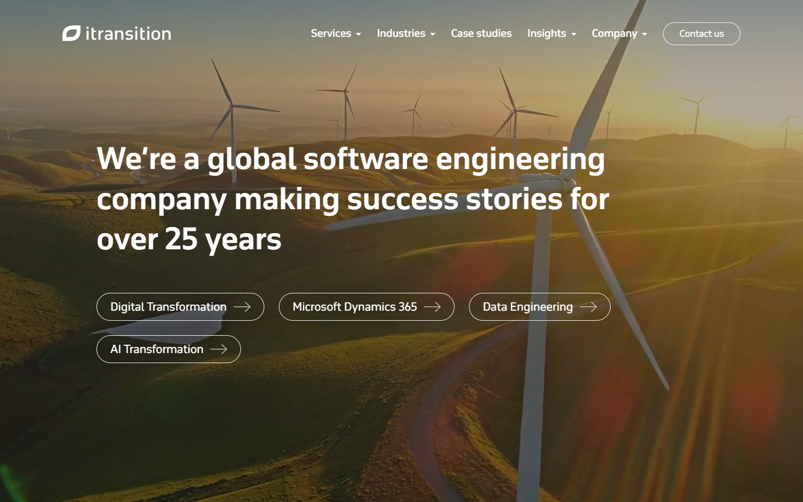
Task: Click the itransition logo icon
Action: point(71,33)
